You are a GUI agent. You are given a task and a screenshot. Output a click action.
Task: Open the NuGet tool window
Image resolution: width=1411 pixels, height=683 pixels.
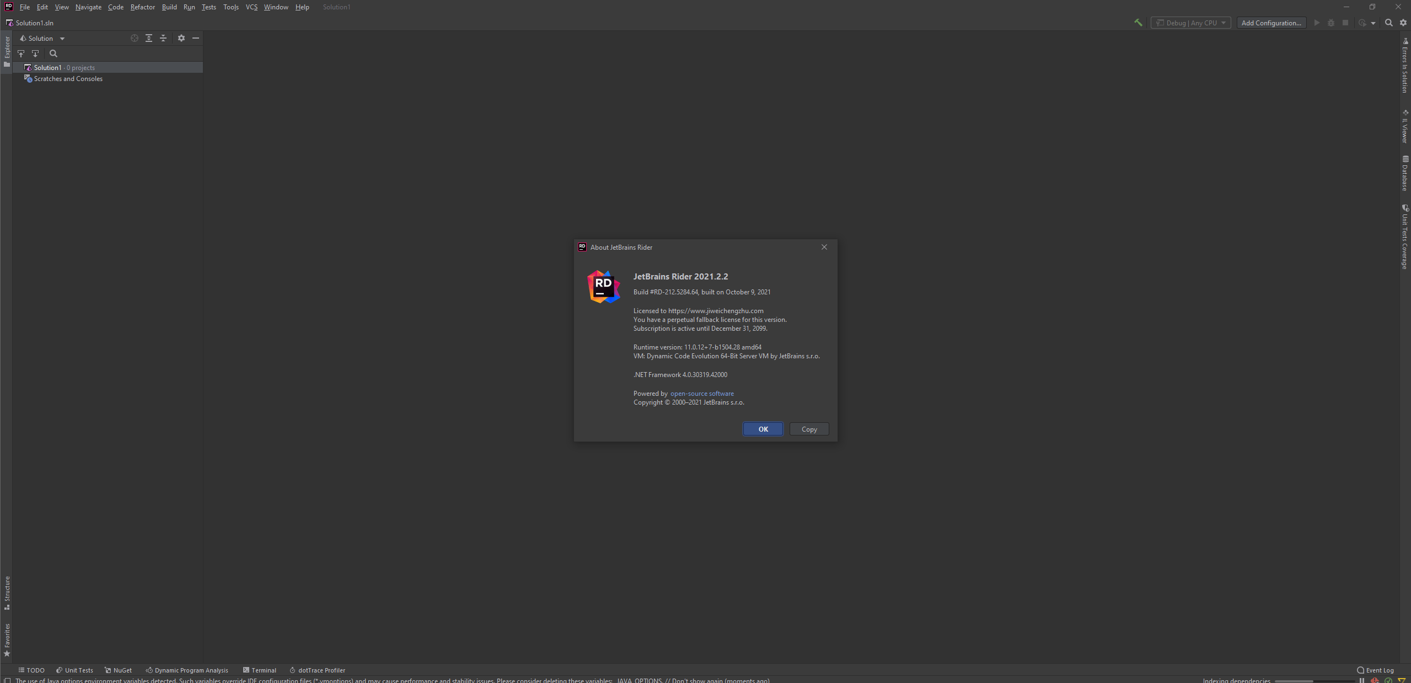118,670
